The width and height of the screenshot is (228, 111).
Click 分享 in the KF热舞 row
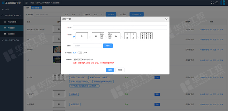[220, 50]
